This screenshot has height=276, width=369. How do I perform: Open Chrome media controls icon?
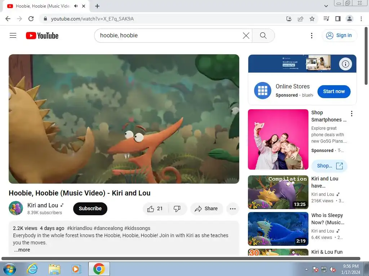point(326,19)
